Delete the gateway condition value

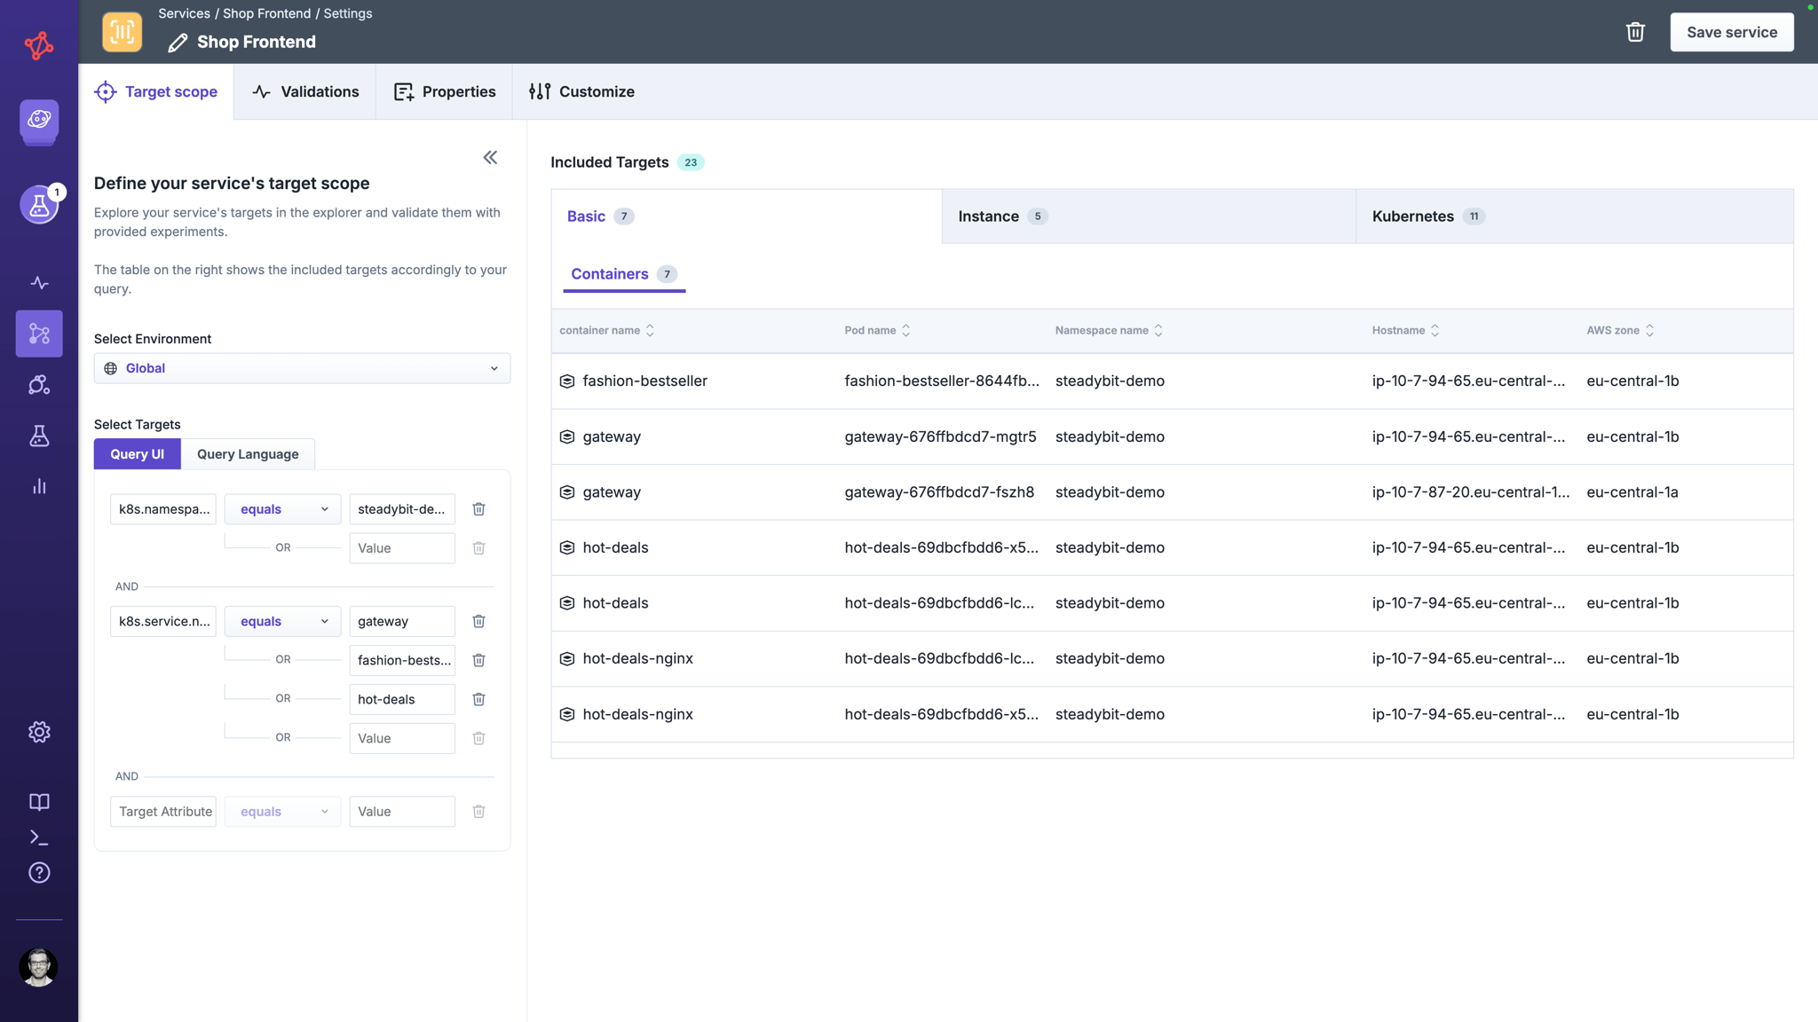tap(478, 621)
